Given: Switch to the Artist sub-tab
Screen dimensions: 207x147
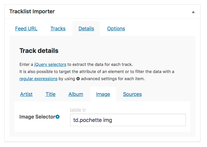Looking at the screenshot, I should pos(26,94).
